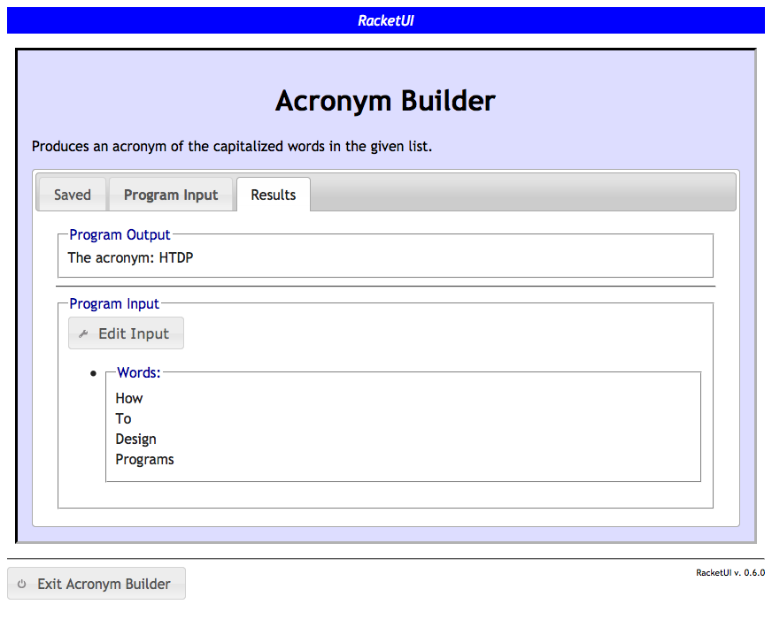Click the description text about capitalized words
The height and width of the screenshot is (635, 772).
(x=232, y=147)
